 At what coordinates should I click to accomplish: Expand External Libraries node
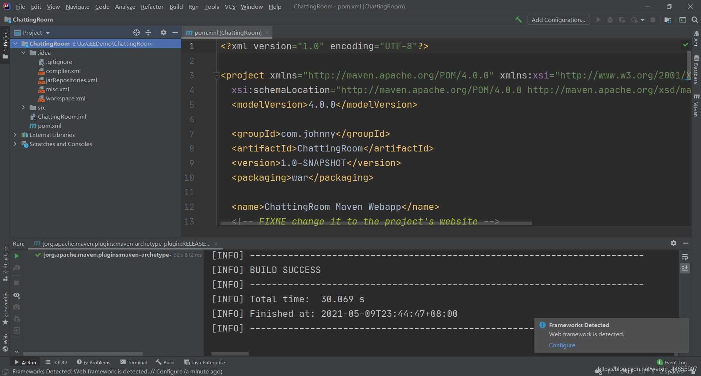15,135
